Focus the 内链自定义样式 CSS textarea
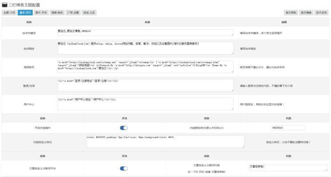Screen dimensions: 331x177 click(x=166, y=142)
